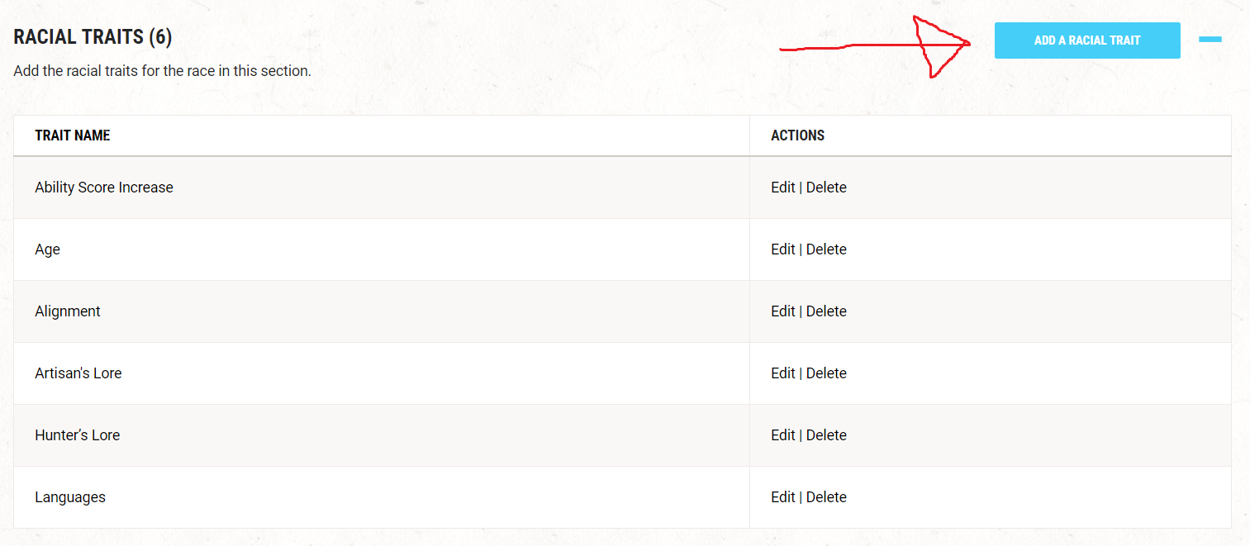Select the Languages trait name text

[x=70, y=497]
